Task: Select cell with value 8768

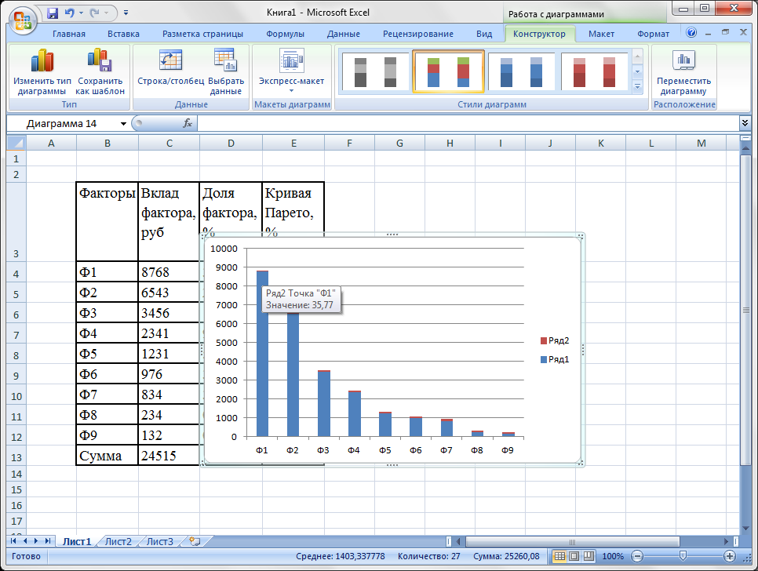Action: (169, 272)
